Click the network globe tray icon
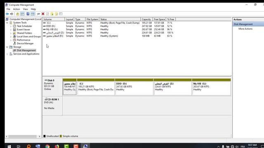 tap(233, 147)
